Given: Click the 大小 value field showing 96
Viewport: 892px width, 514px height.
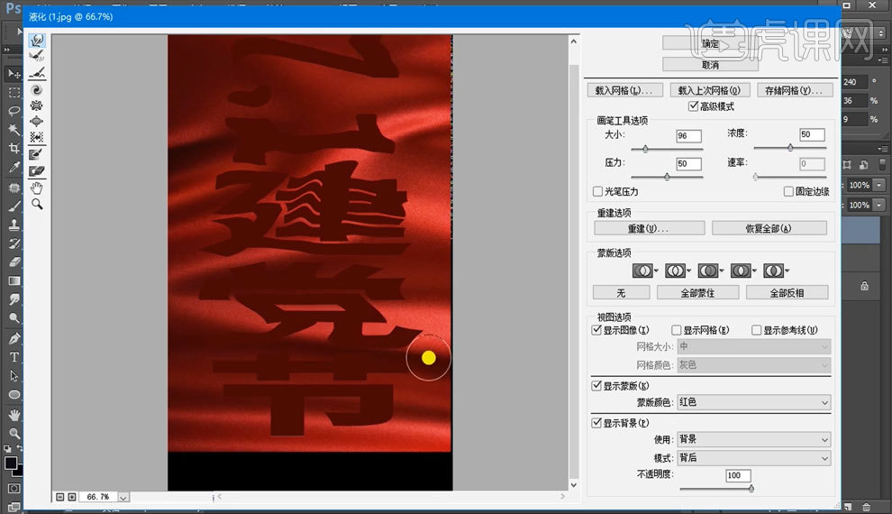Looking at the screenshot, I should (688, 136).
